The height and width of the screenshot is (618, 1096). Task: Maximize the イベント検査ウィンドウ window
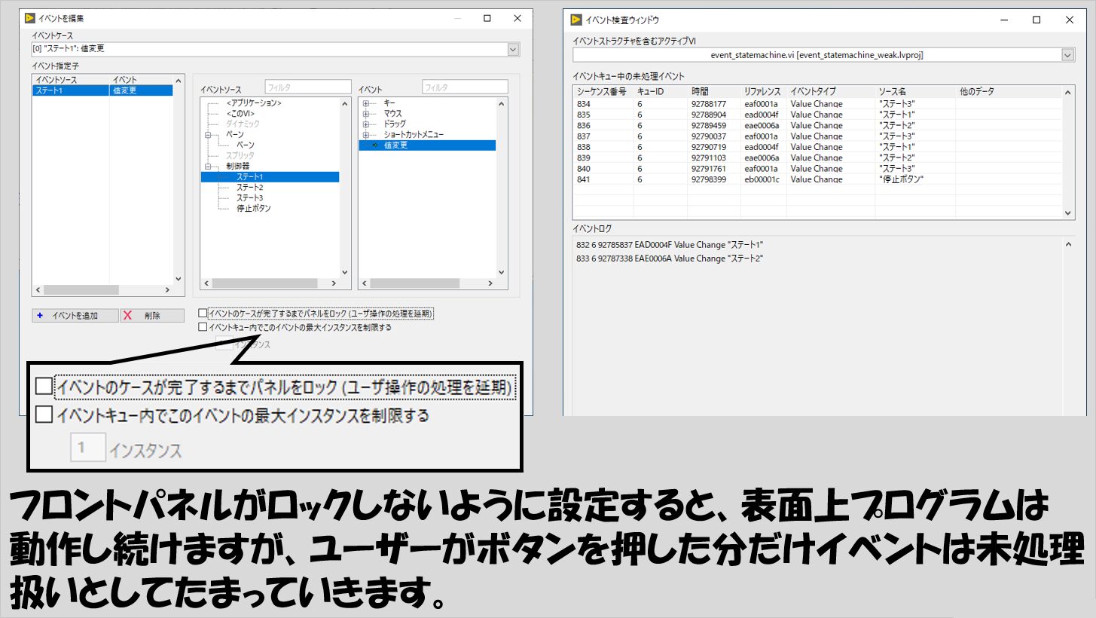[x=1036, y=20]
